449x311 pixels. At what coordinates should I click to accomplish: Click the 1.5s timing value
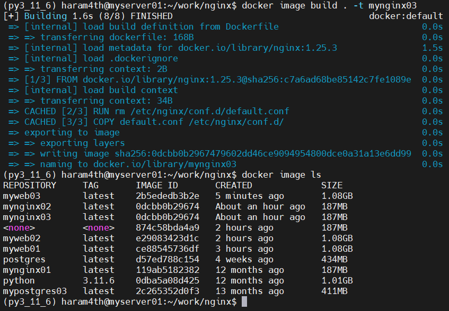433,48
